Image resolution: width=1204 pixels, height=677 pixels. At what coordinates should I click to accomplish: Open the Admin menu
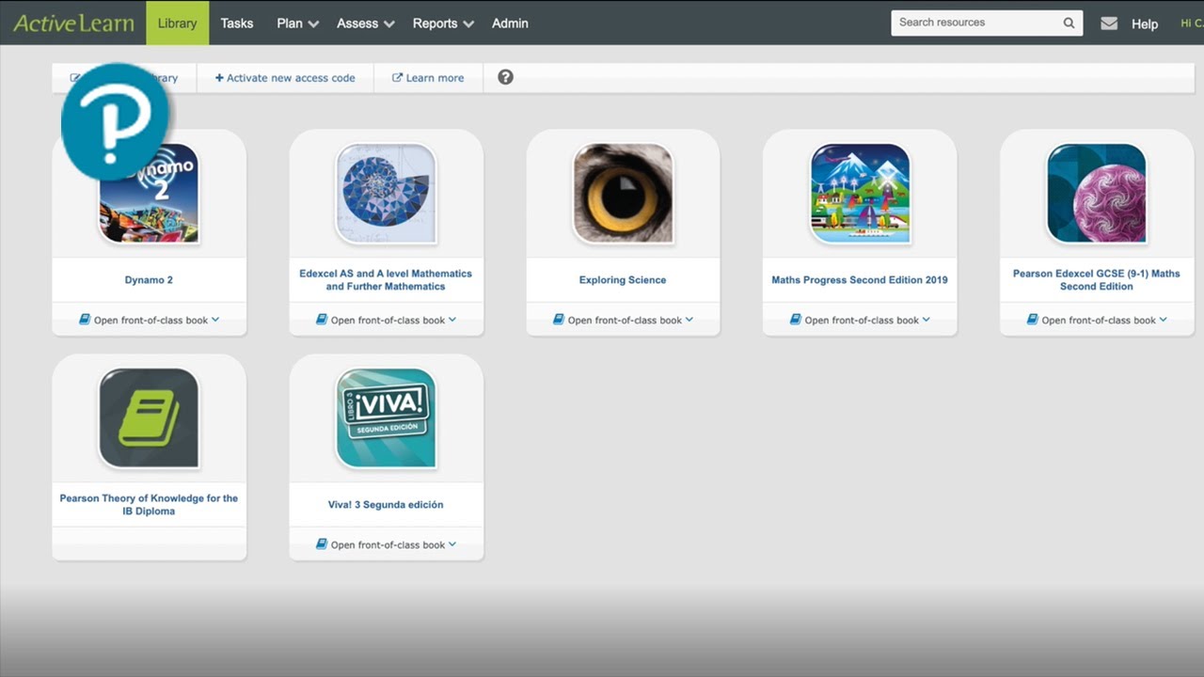[x=510, y=23]
